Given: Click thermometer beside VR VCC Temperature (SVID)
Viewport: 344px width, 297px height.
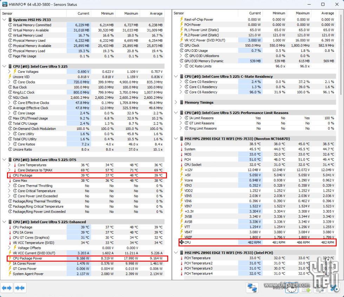Looking at the screenshot, I should 10,243.
